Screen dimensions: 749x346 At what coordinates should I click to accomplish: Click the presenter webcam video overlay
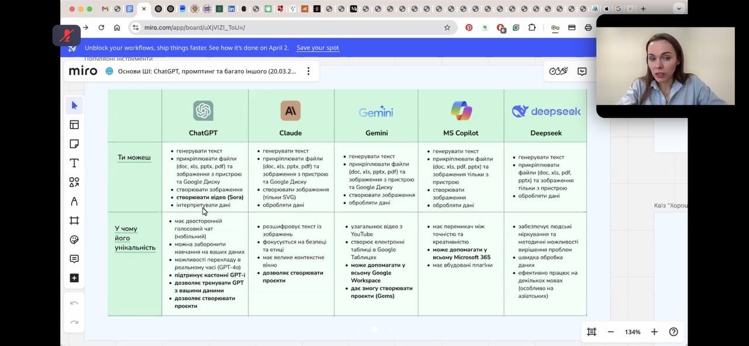pos(665,66)
